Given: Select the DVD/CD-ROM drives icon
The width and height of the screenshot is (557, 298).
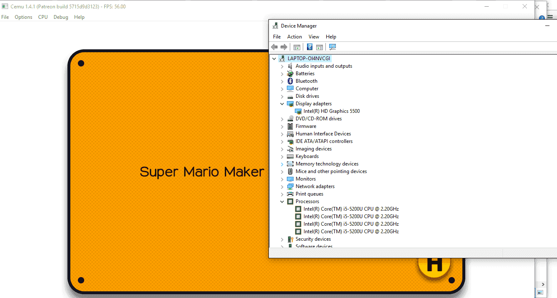Looking at the screenshot, I should coord(290,119).
